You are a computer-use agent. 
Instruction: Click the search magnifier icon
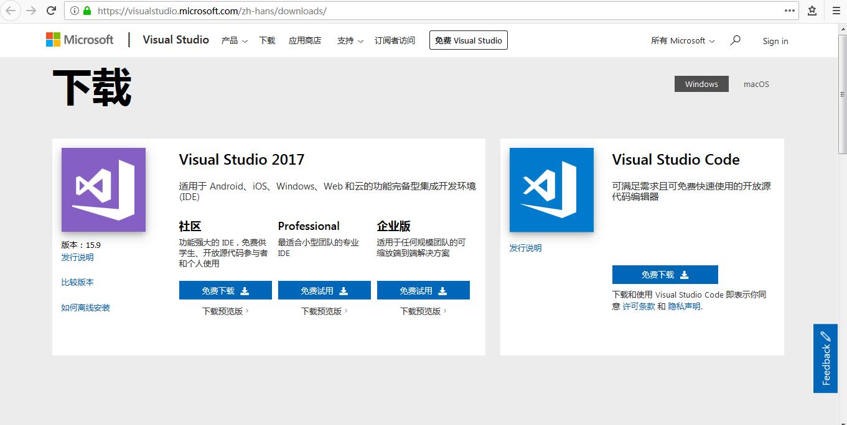(736, 40)
